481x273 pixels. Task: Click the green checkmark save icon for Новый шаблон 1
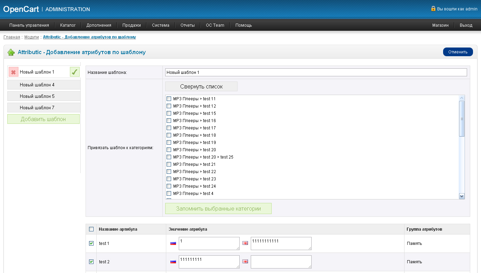pos(74,72)
